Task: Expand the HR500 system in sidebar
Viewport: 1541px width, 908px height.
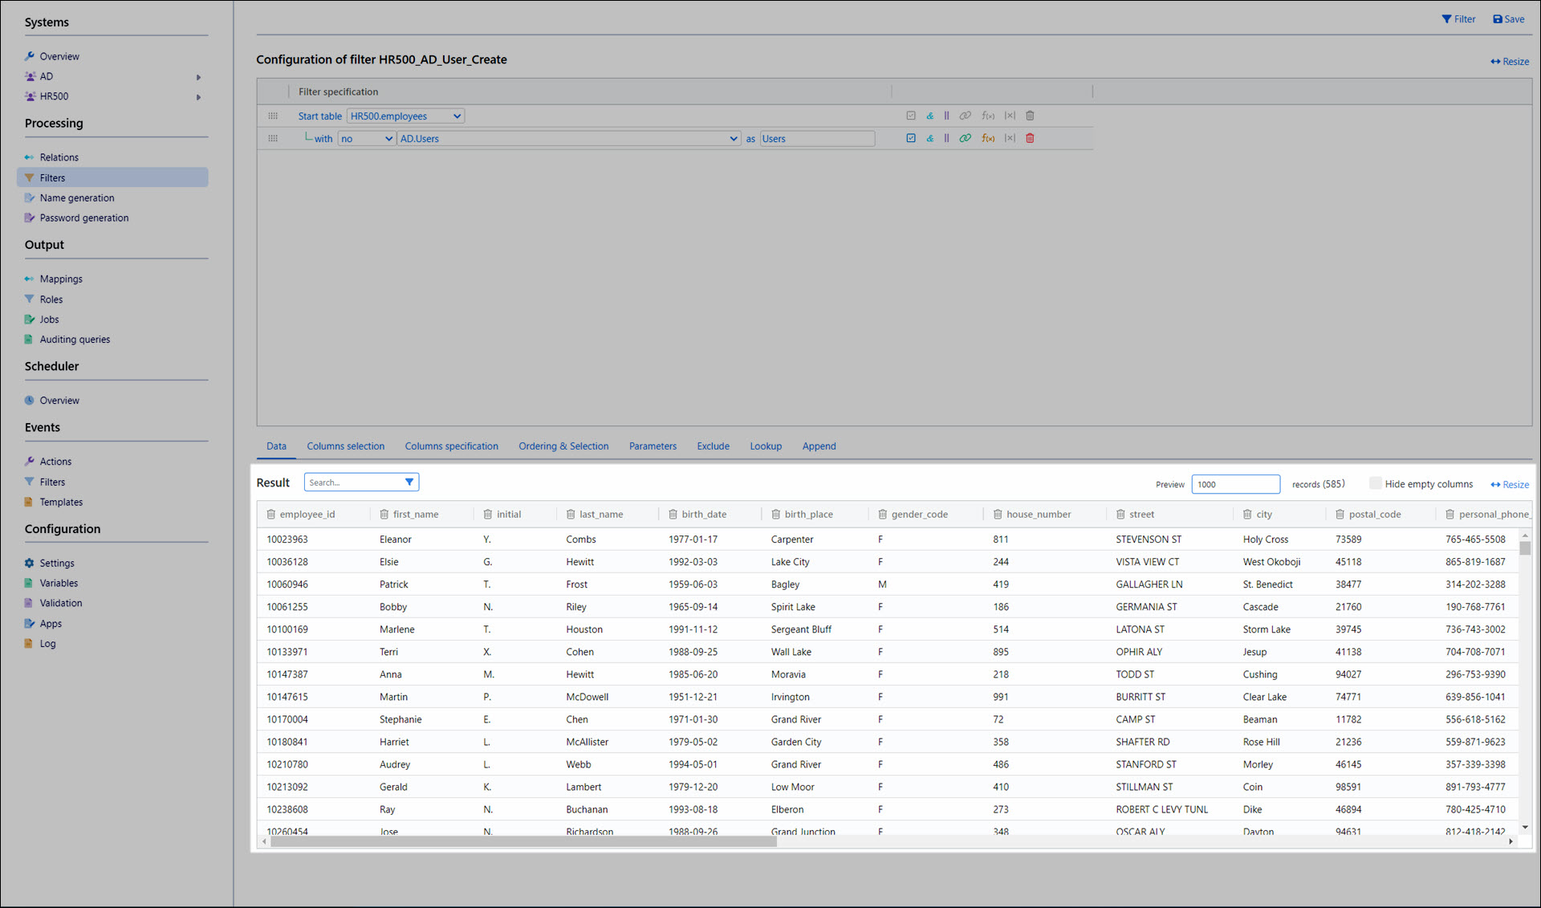Action: click(x=198, y=97)
